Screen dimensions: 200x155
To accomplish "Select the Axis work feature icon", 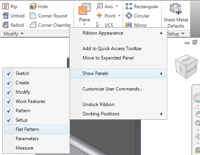I will click(100, 6).
